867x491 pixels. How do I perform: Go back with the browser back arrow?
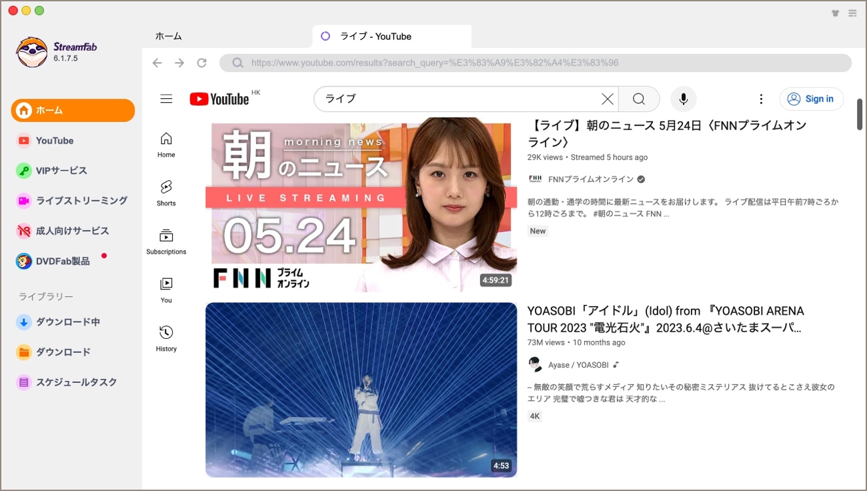coord(157,63)
